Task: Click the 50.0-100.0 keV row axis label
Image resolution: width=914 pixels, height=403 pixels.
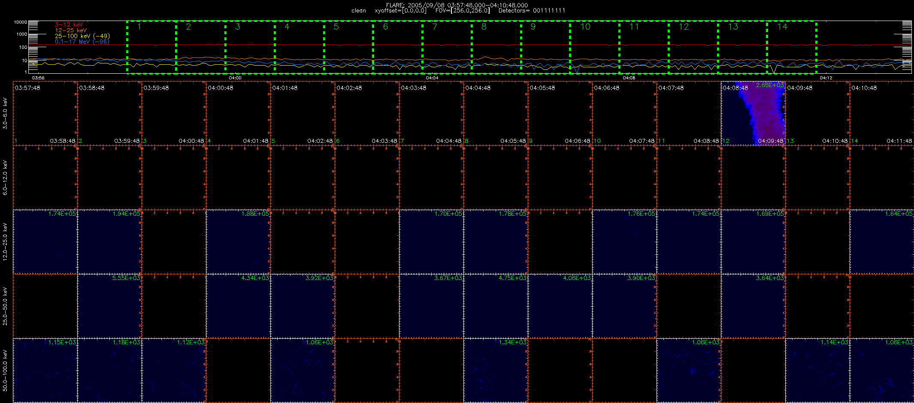Action: tap(5, 370)
